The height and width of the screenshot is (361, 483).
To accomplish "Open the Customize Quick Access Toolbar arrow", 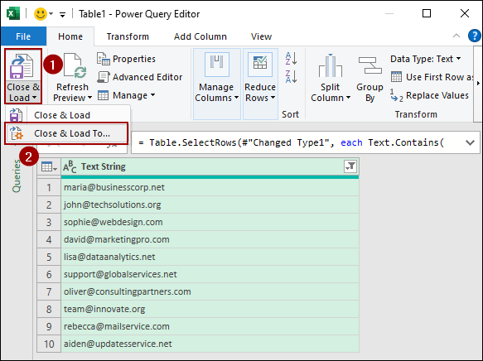I will tap(62, 14).
